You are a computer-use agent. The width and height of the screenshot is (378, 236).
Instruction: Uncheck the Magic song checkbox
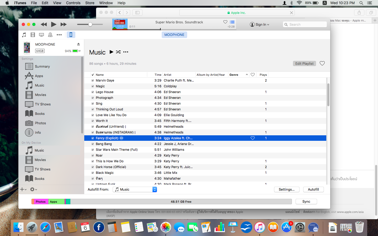[x=93, y=86]
